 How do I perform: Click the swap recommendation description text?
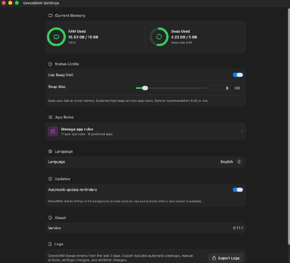[128, 101]
